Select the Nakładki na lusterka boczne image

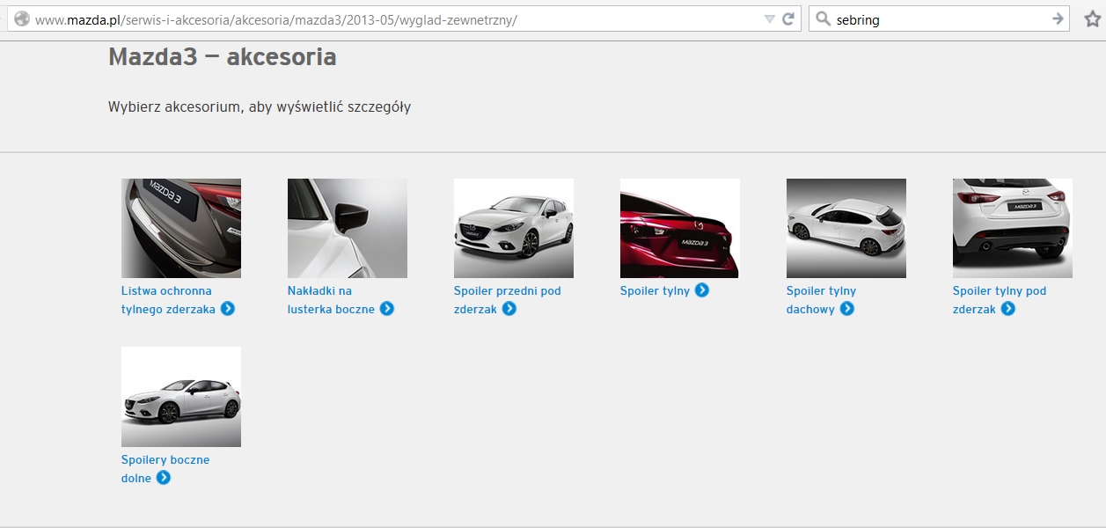point(348,228)
